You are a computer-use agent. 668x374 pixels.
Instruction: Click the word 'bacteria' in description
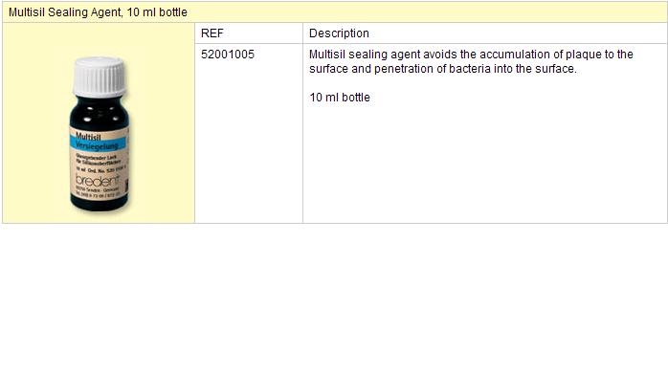pos(470,69)
